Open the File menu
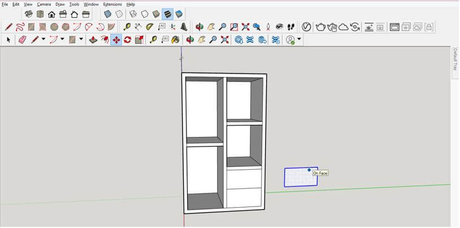 point(5,5)
